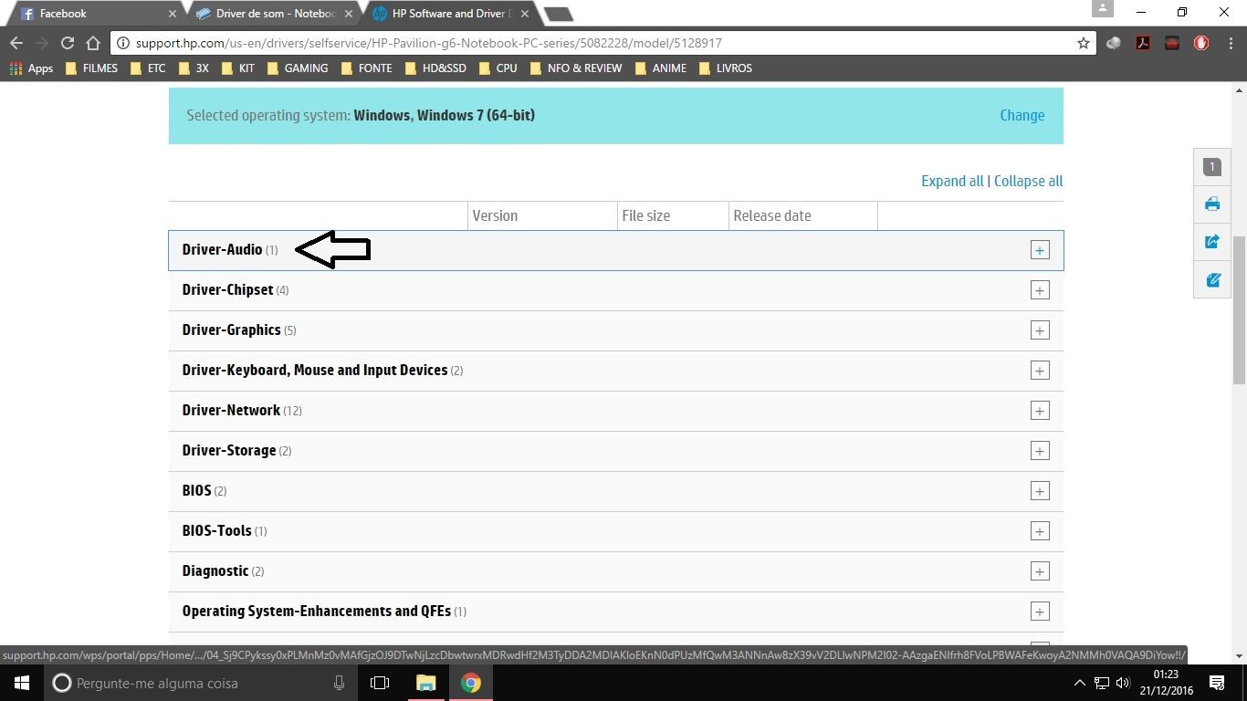Open the CPU bookmark folder
Screen dimensions: 1247x701
pyautogui.click(x=498, y=68)
